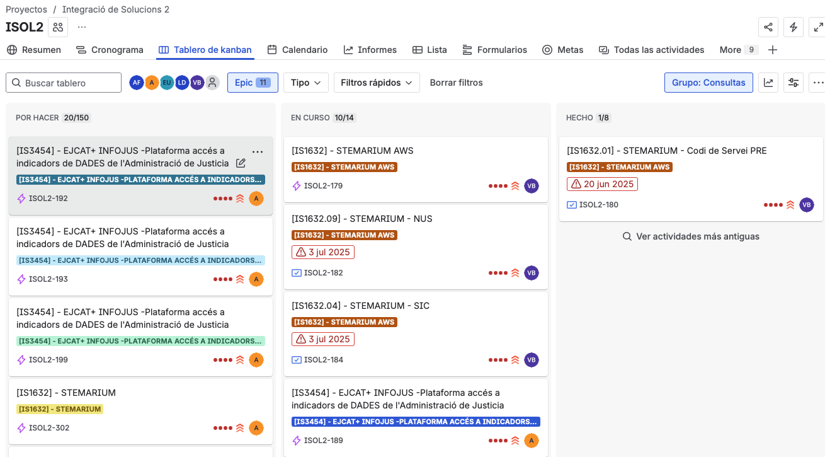Click Borrar filtros button
The width and height of the screenshot is (825, 457).
(456, 83)
